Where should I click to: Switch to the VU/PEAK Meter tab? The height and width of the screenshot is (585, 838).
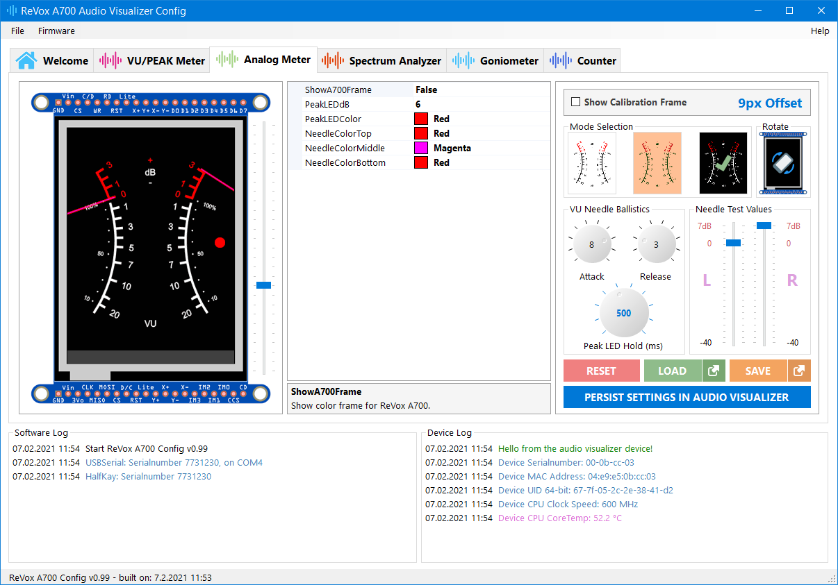152,60
